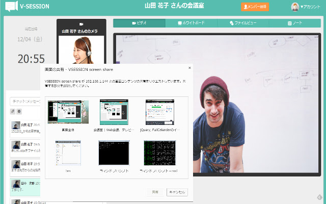
Task: Click the 151203_ file message text
Action: 25,132
